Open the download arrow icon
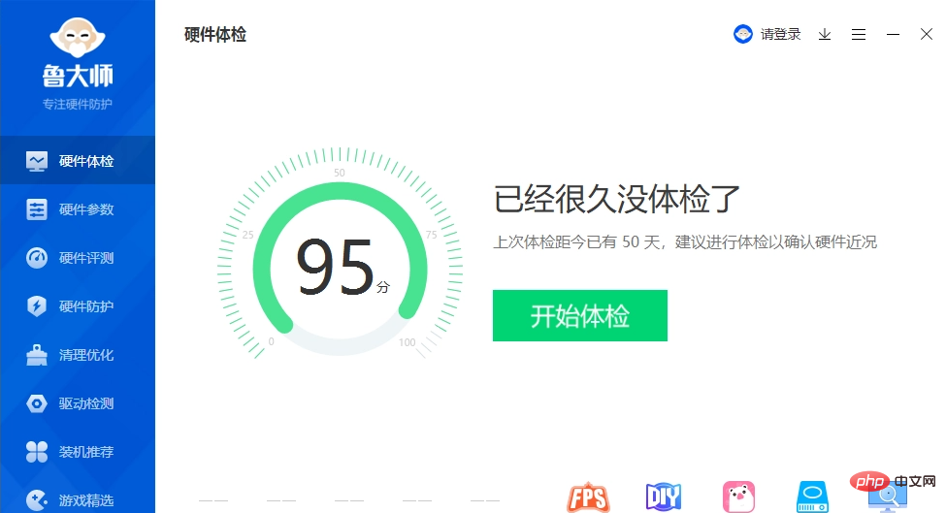This screenshot has height=513, width=946. (x=825, y=34)
